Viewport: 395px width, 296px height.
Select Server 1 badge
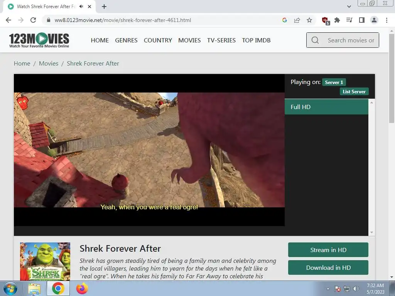click(x=334, y=82)
